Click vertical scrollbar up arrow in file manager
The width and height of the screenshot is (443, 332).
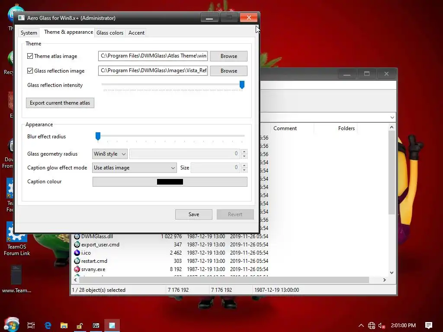click(392, 128)
